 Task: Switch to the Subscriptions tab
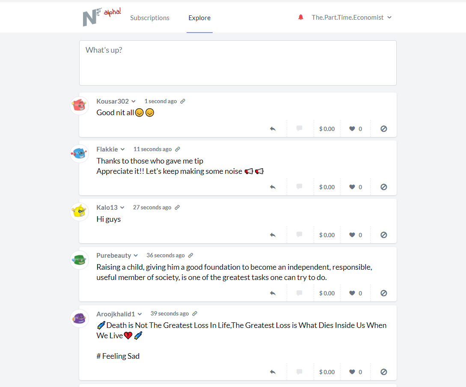click(x=150, y=18)
